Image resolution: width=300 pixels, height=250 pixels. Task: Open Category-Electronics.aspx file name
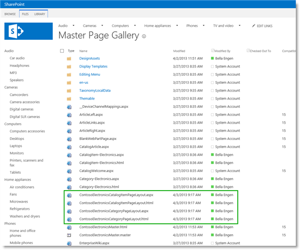click(x=99, y=179)
